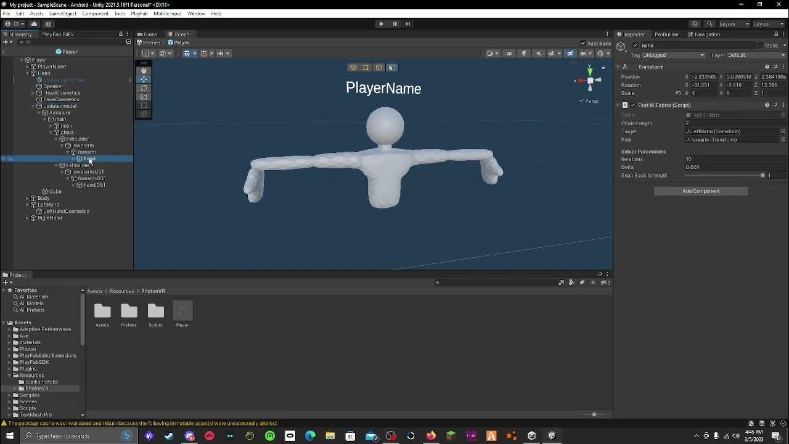The width and height of the screenshot is (789, 444).
Task: Toggle the Static checkbox
Action: [759, 45]
